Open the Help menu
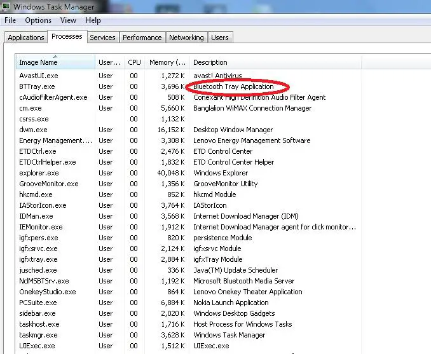The image size is (431, 354). (93, 20)
